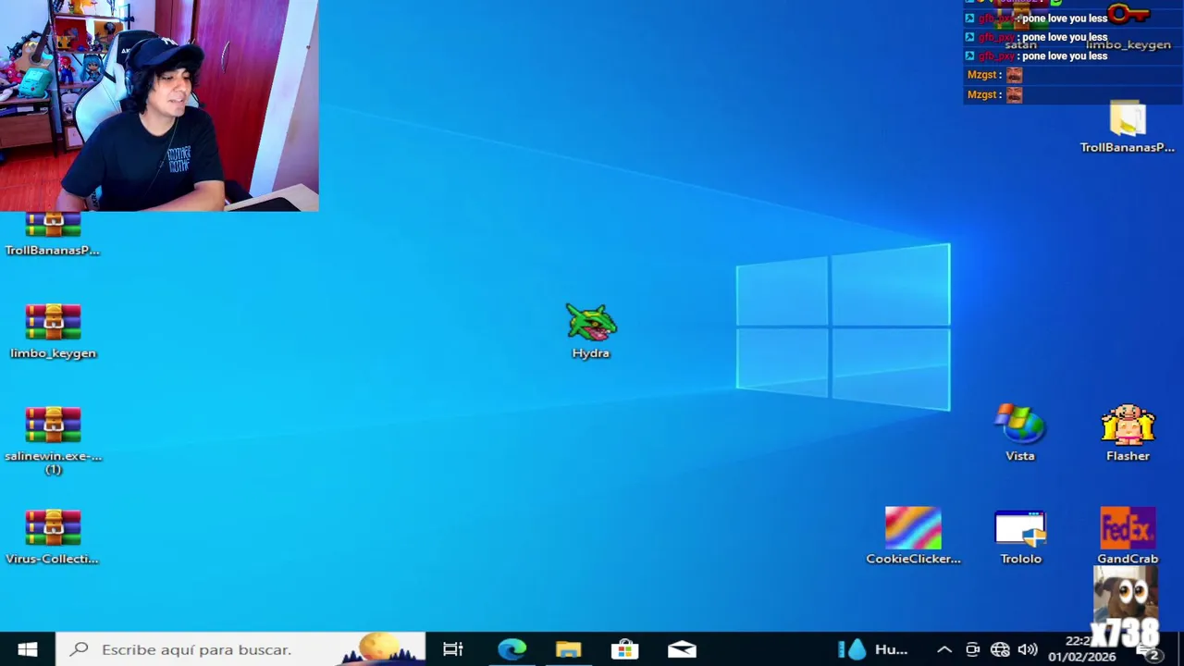Select the Vista desktop icon
The width and height of the screenshot is (1184, 666).
(1020, 432)
